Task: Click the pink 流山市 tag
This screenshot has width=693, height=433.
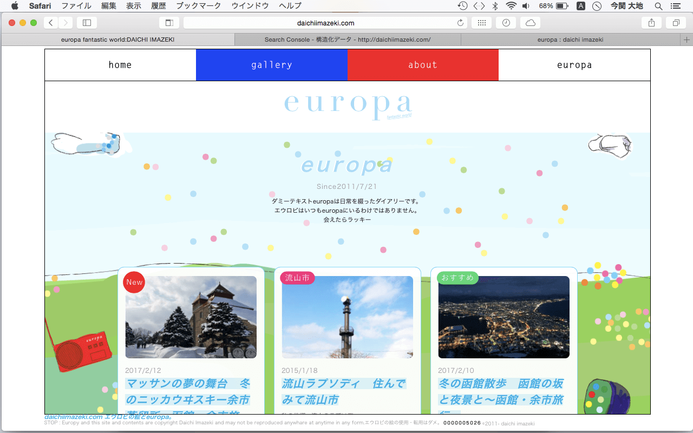Action: (x=297, y=278)
